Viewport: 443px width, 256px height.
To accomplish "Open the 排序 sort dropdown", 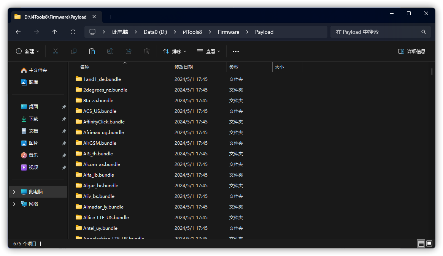I will pos(175,51).
